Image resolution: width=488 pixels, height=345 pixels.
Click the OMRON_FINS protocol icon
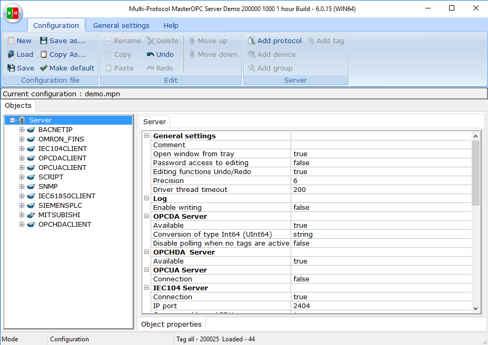coord(31,139)
